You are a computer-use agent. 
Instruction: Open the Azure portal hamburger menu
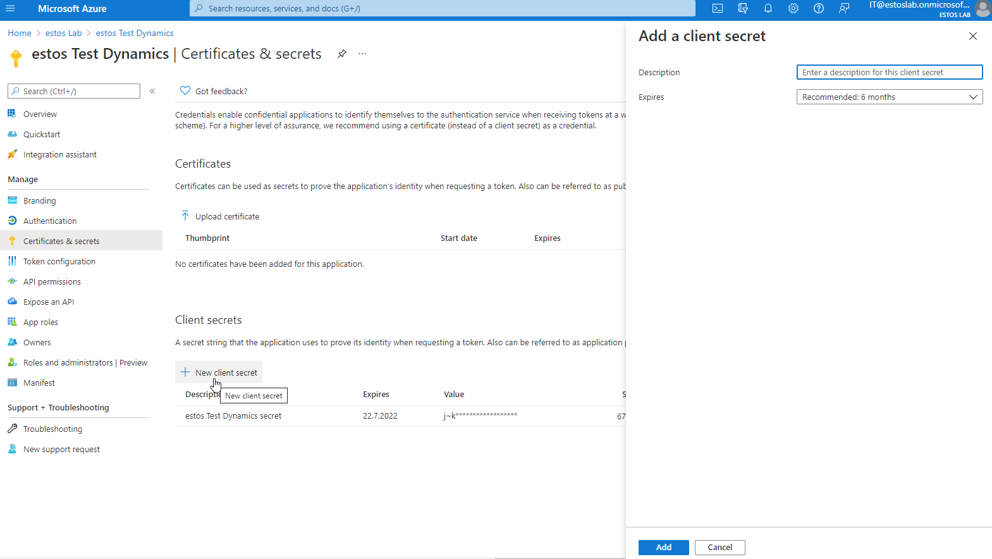pyautogui.click(x=10, y=9)
